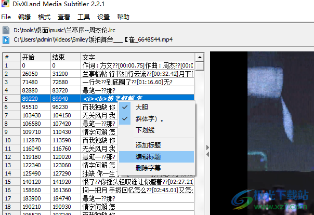
Task: Click start time 112870 in row 10
Action: 35,140
